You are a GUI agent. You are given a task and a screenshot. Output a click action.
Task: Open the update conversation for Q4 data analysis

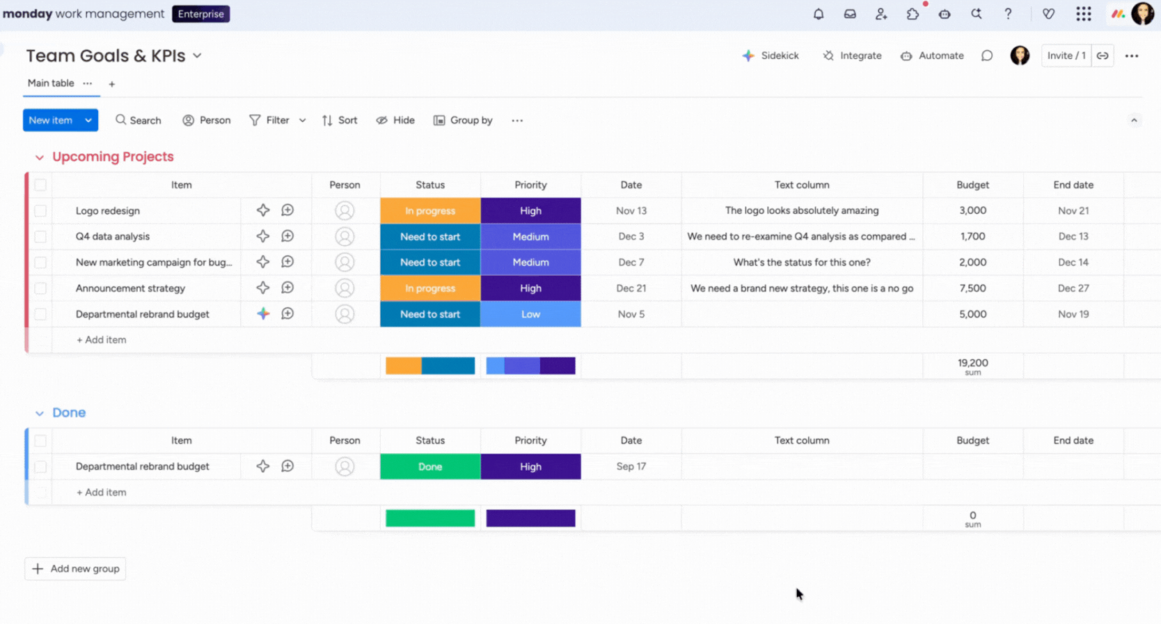click(287, 236)
